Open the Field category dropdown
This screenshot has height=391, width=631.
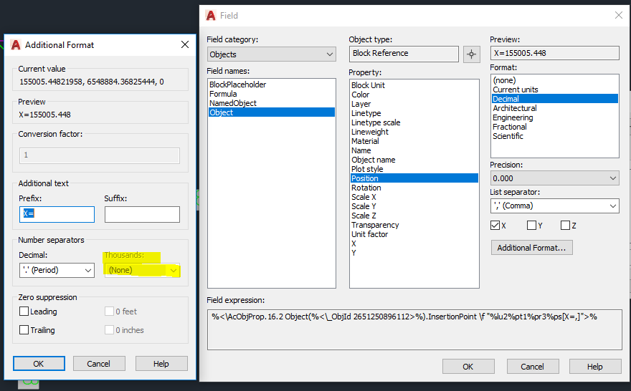272,54
